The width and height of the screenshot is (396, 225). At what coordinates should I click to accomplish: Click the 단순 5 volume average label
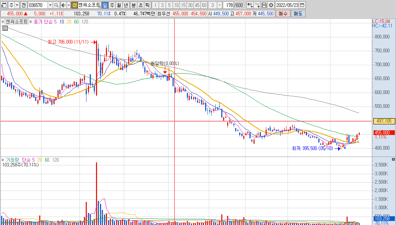click(x=28, y=160)
